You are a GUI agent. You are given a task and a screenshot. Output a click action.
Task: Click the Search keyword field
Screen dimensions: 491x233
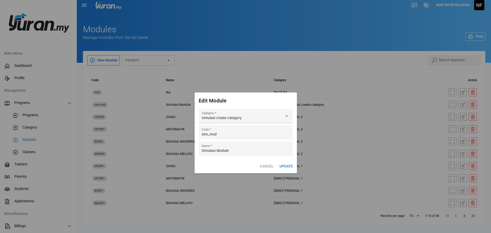[x=455, y=60]
